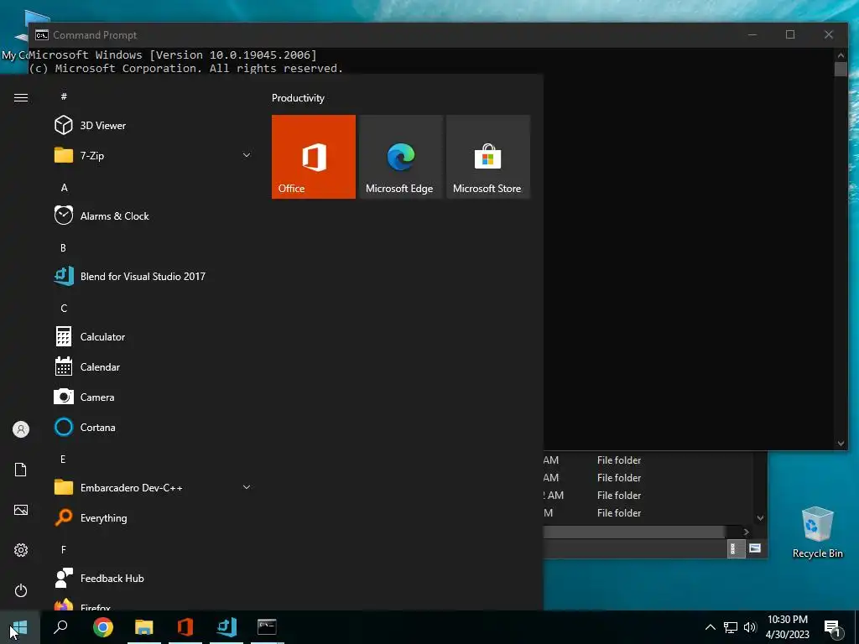Click Explorer horizontal scrollbar right arrow
The width and height of the screenshot is (859, 644).
pyautogui.click(x=746, y=532)
